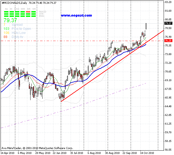Click the #MCDONALDS,Daily chart title
Viewport: 174px width, 155px height.
point(14,3)
